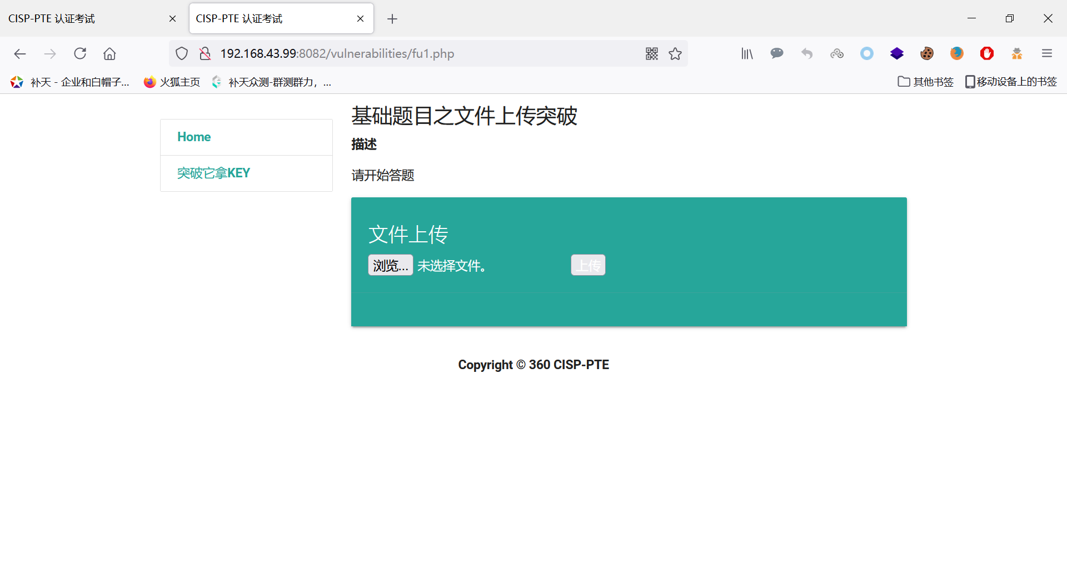This screenshot has height=567, width=1067.
Task: Focus the URL address bar
Action: coord(428,53)
